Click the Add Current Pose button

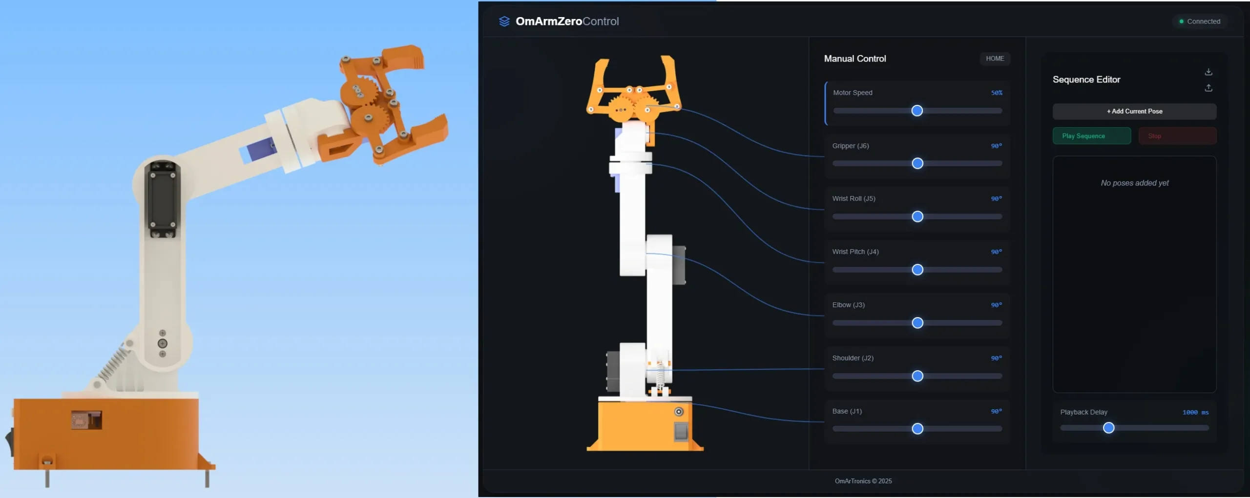1134,111
